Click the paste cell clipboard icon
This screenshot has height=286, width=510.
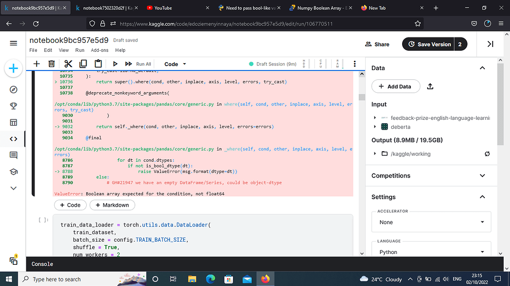98,64
